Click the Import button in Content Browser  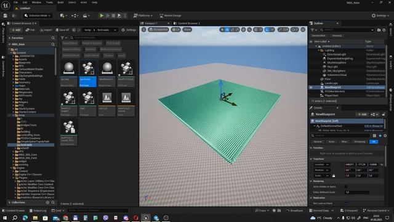[46, 30]
